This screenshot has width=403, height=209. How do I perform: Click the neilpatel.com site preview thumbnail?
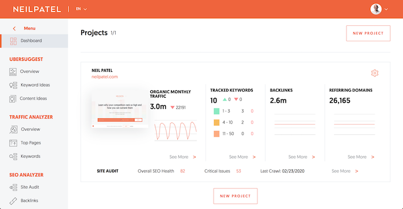(x=120, y=110)
